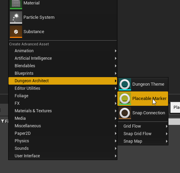Click the yellow Placeable Marker icon
The height and width of the screenshot is (173, 180).
click(125, 99)
